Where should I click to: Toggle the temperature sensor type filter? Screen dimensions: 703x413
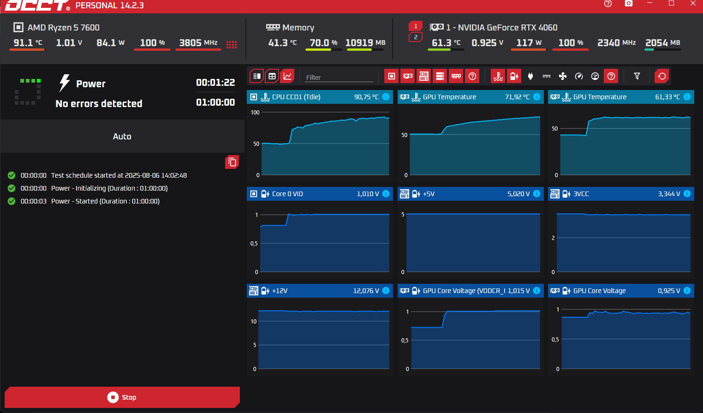(498, 76)
